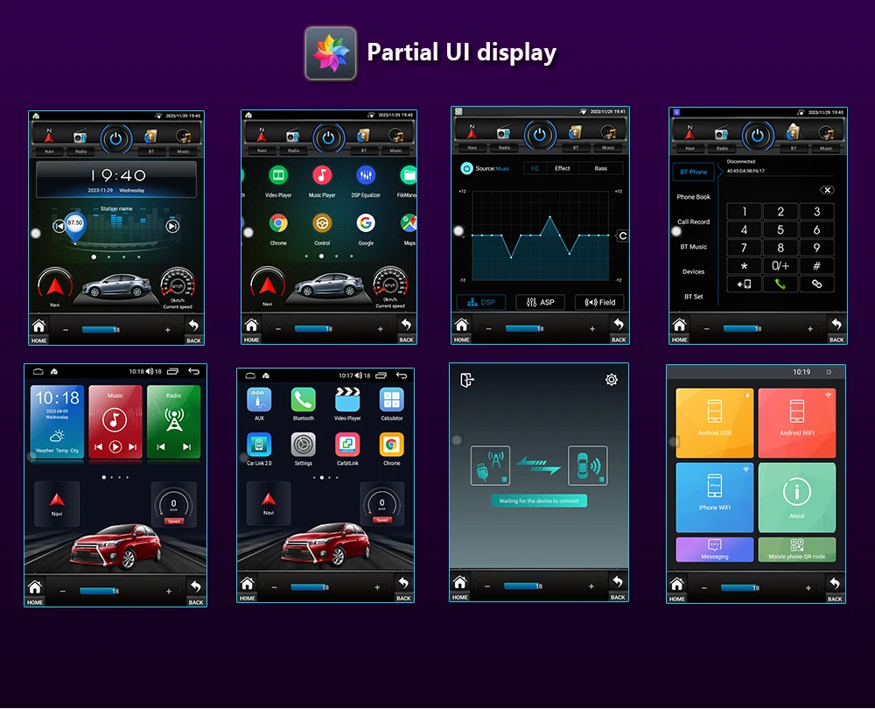Open Call Record in the BT menu
Image resolution: width=875 pixels, height=709 pixels.
(693, 221)
